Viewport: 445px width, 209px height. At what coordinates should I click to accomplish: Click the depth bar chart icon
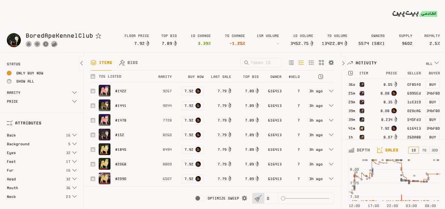(352, 150)
